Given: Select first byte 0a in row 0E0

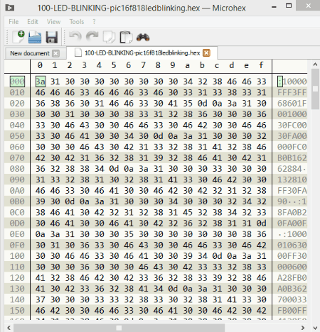Looking at the screenshot, I should coord(41,234).
